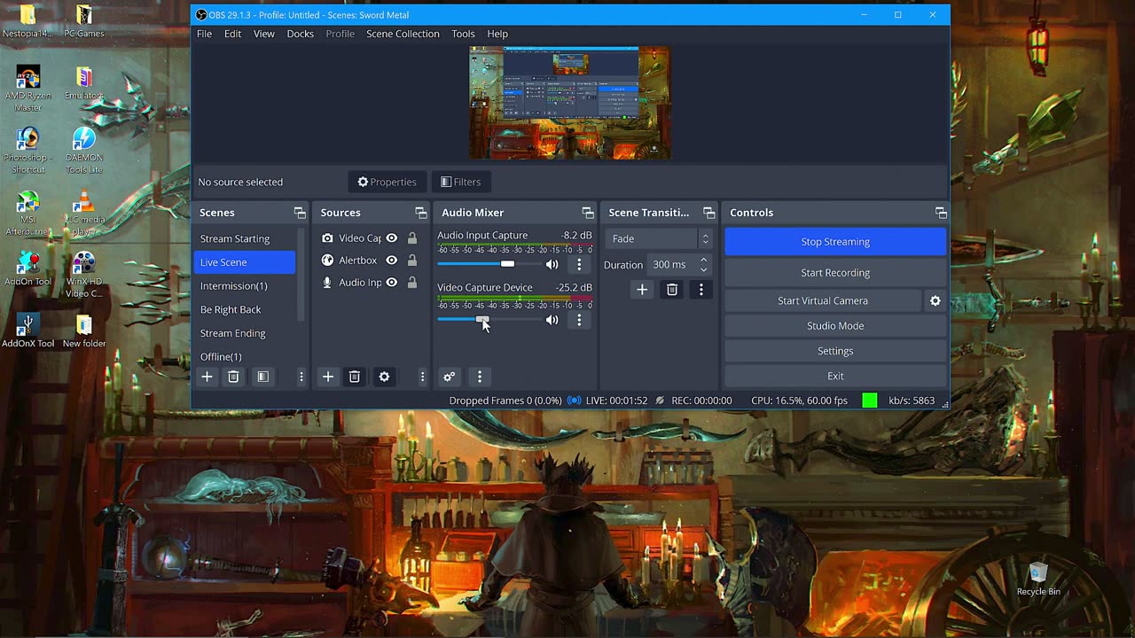Hide the Audio Input source
This screenshot has width=1135, height=638.
pos(391,283)
